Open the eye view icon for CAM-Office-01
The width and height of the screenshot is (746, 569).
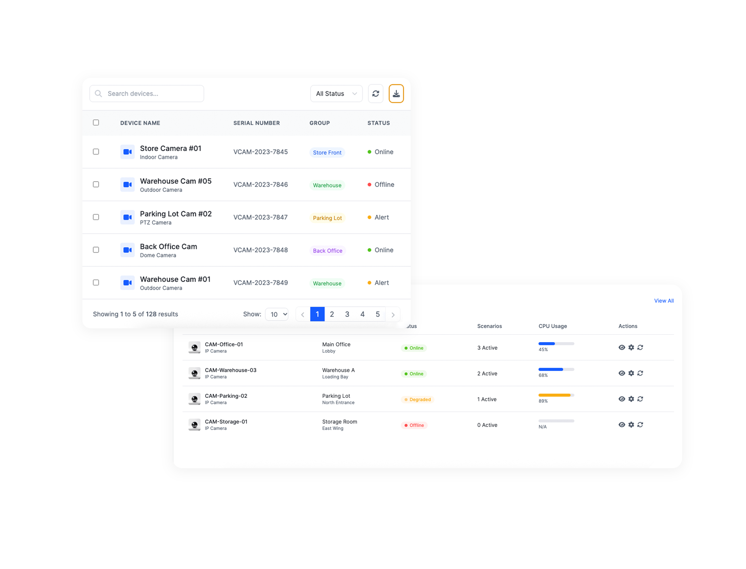pyautogui.click(x=622, y=348)
